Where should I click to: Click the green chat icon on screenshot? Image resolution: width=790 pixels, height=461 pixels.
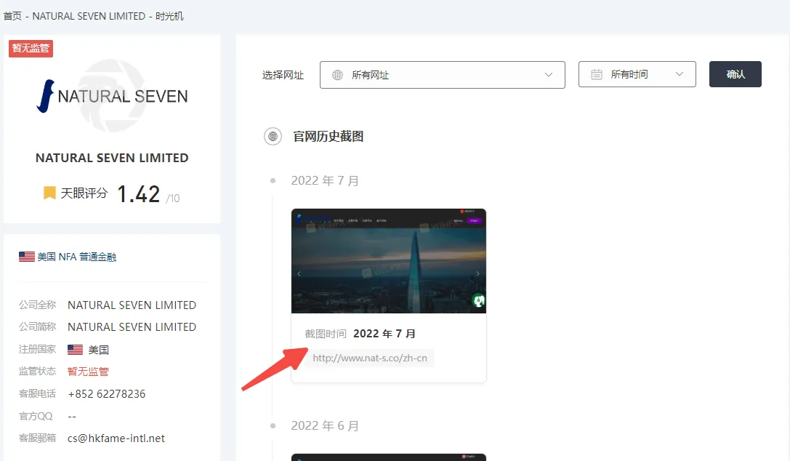[478, 301]
